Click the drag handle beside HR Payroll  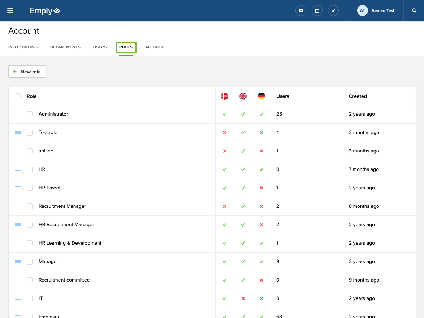coord(18,188)
